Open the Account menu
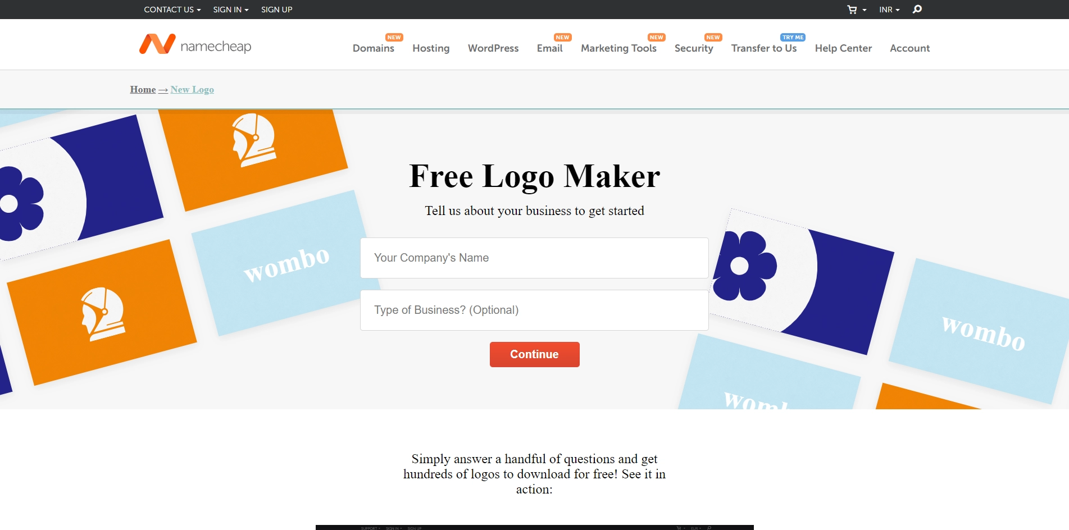Viewport: 1069px width, 530px height. pos(909,48)
